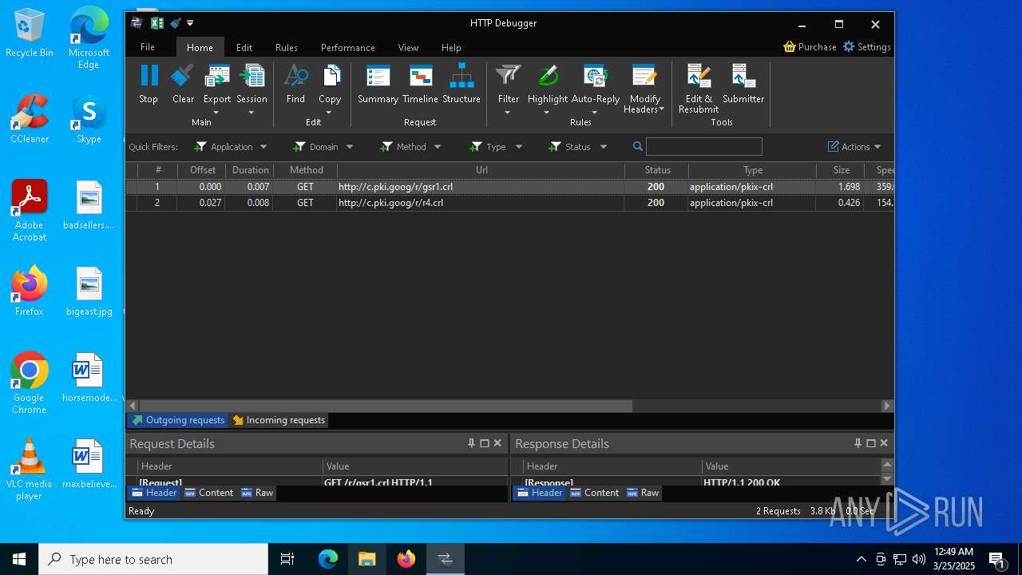Switch to the Rules ribbon tab

[287, 47]
